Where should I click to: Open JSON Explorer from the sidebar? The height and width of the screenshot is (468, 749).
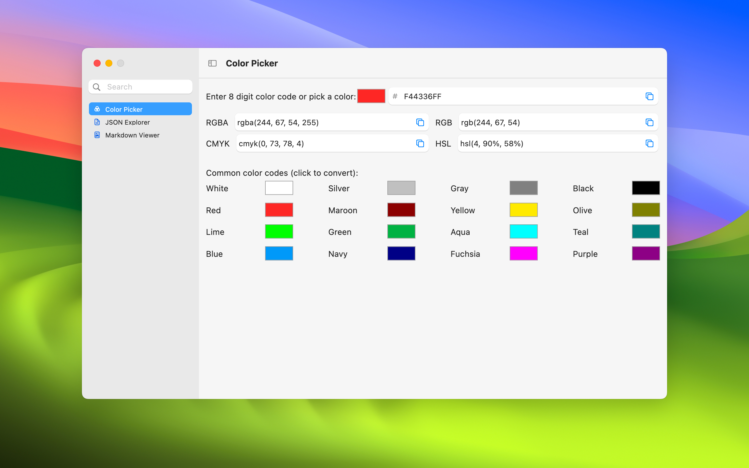click(140, 122)
